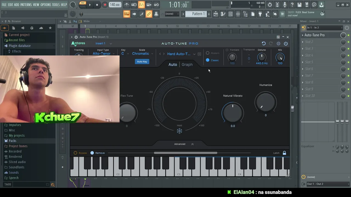Screen dimensions: 351x197
Task: Toggle the metronome icon
Action: click(x=127, y=5)
